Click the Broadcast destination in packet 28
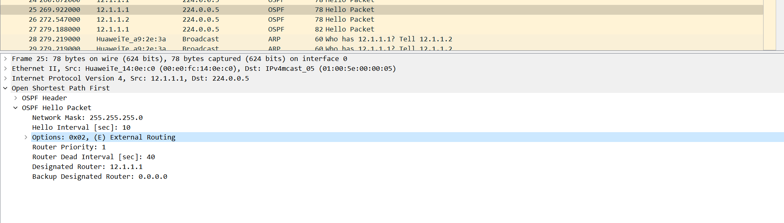The width and height of the screenshot is (784, 223). coord(200,39)
